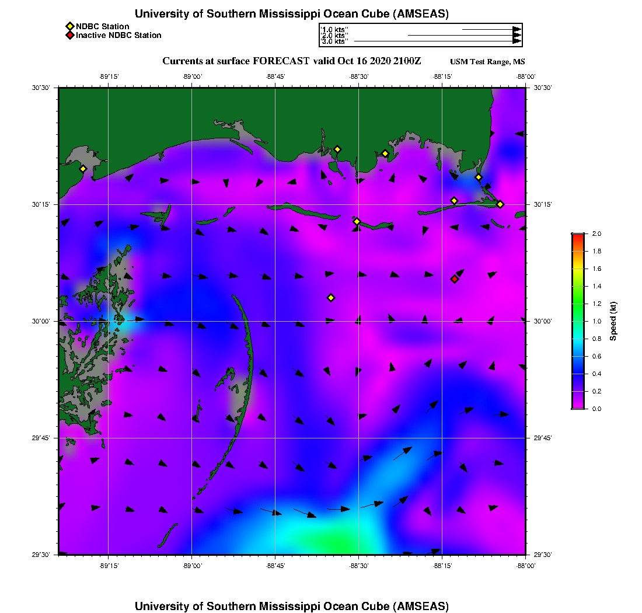The height and width of the screenshot is (613, 642).
Task: Click station marker just below the central barrier island
Action: tap(357, 221)
